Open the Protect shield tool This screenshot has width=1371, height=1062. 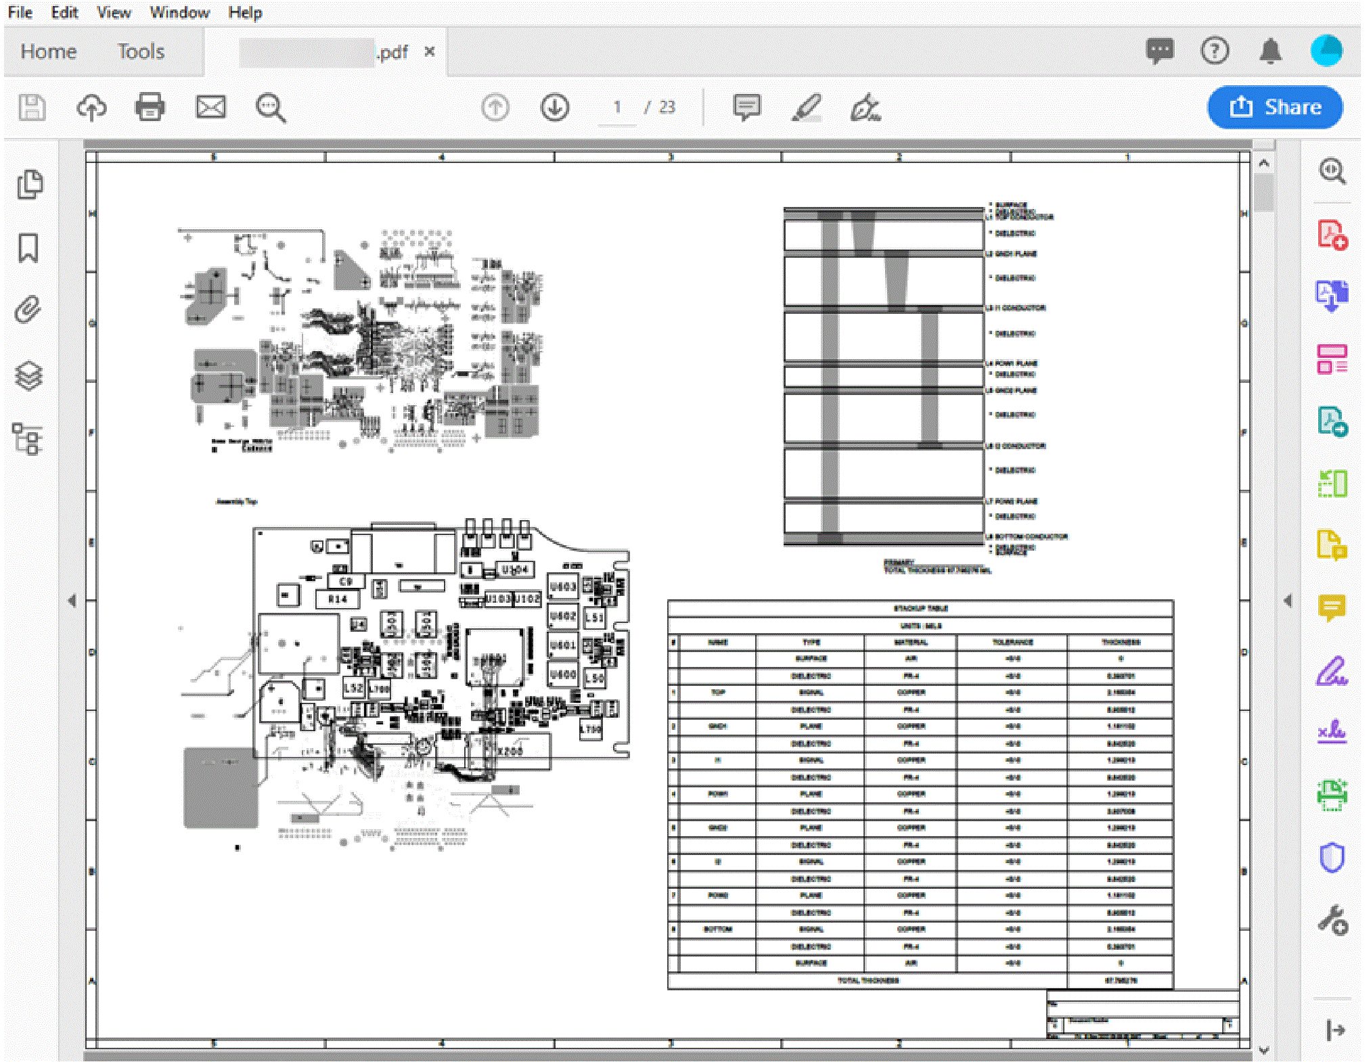click(1332, 858)
